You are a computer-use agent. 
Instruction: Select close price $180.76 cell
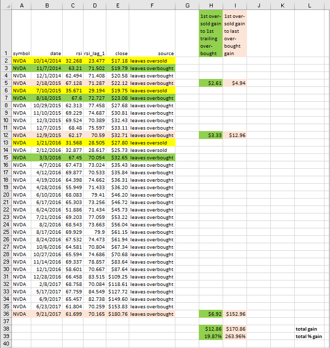118,314
